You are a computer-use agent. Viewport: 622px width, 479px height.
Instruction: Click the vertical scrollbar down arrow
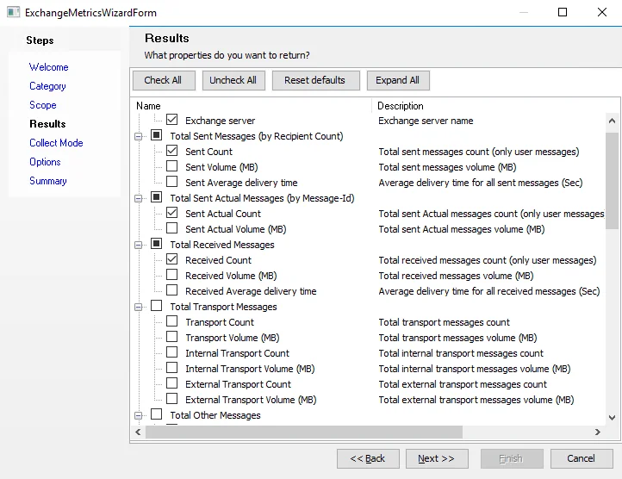click(612, 418)
